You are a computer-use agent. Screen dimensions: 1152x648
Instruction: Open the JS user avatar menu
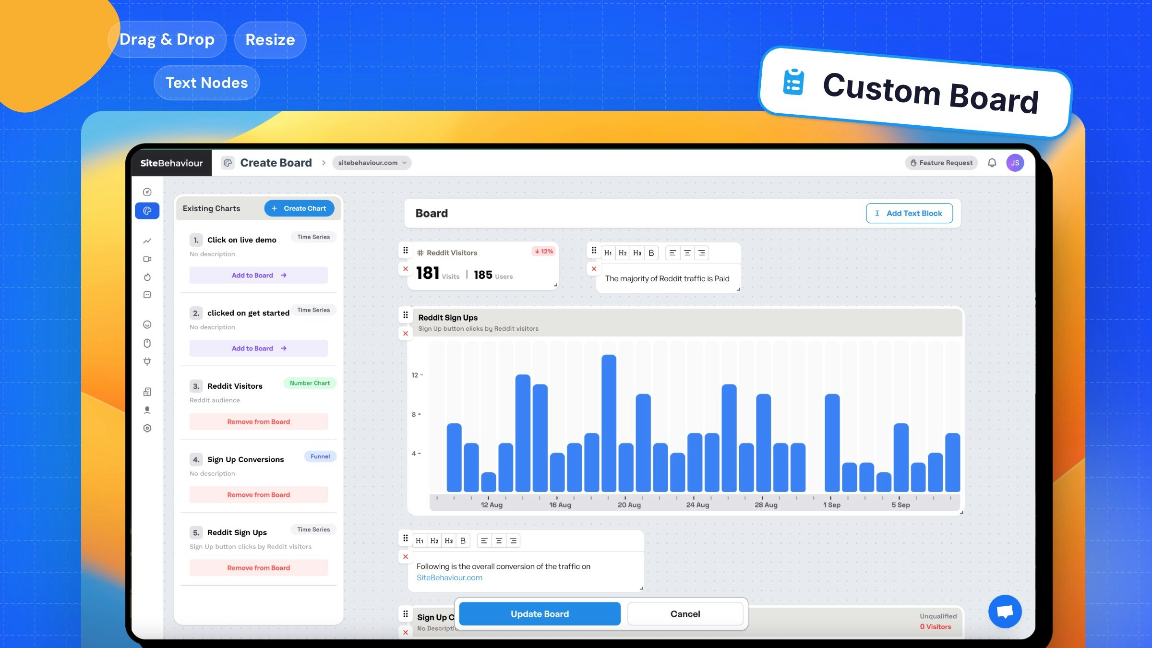1015,163
